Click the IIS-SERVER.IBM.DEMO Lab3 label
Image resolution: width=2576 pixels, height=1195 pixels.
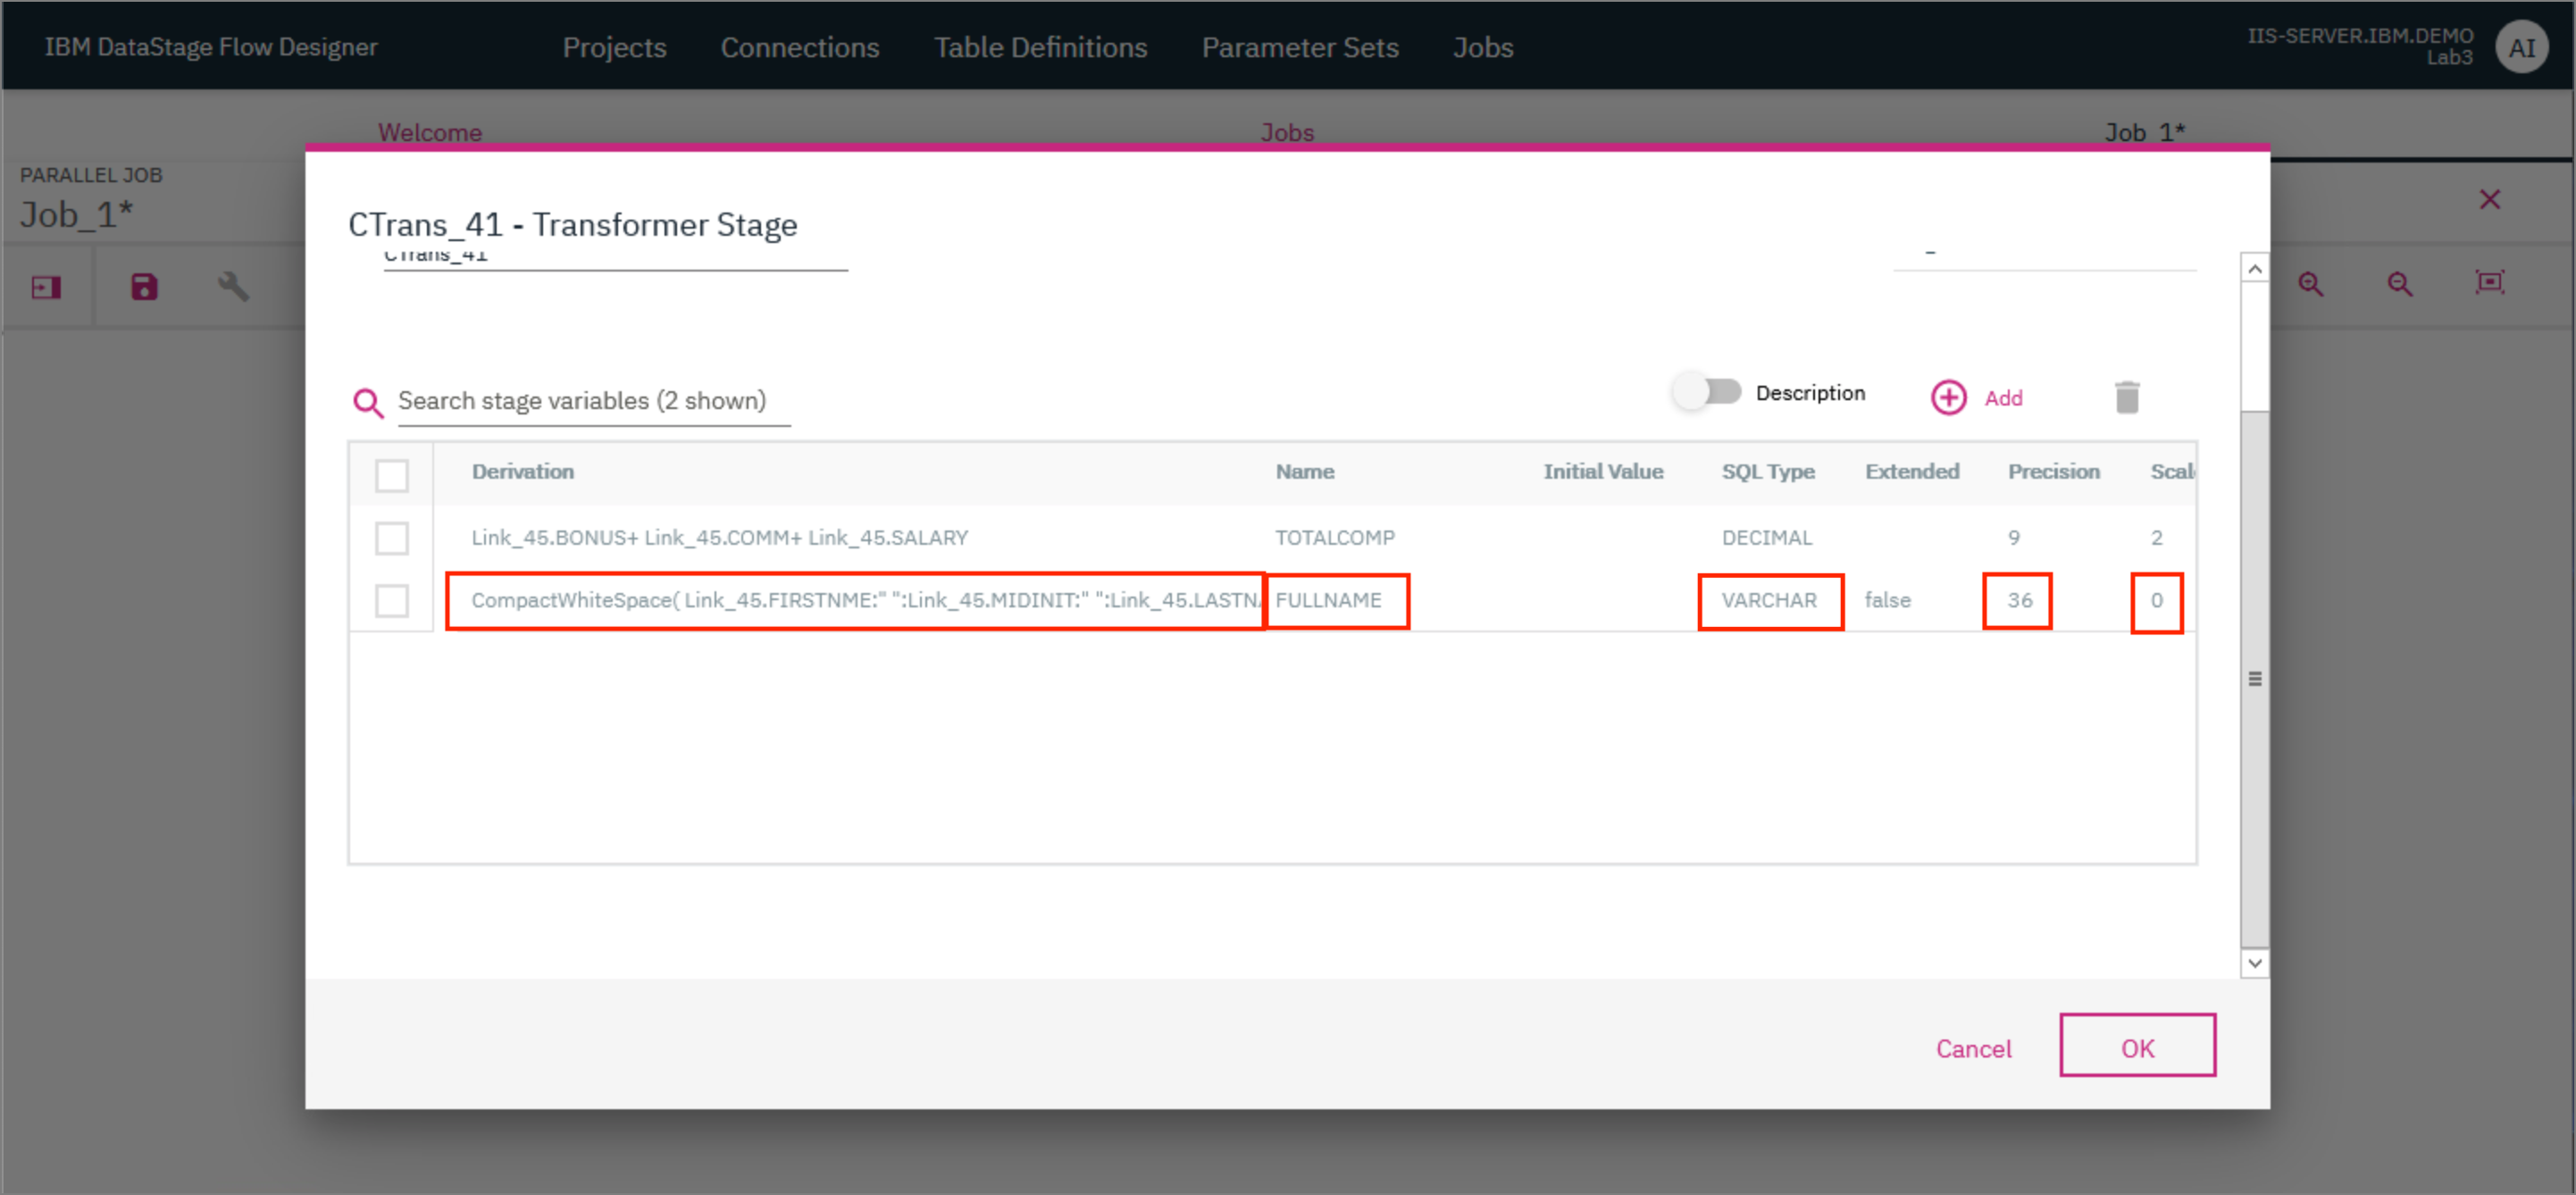(2360, 47)
